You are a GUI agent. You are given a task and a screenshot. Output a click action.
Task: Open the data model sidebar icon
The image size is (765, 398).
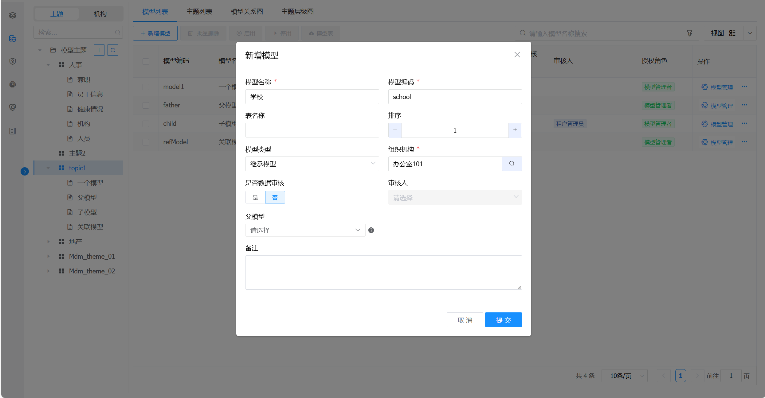(13, 38)
